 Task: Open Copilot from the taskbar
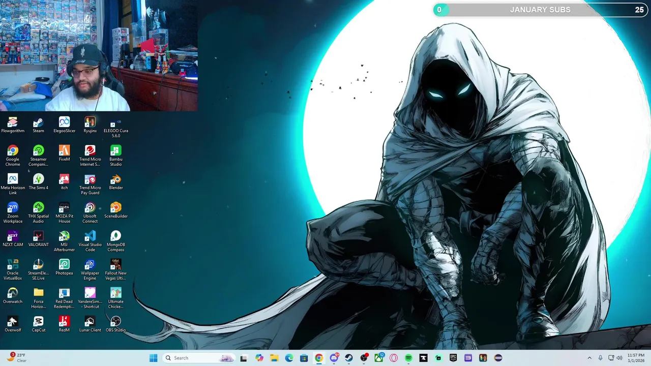click(259, 358)
